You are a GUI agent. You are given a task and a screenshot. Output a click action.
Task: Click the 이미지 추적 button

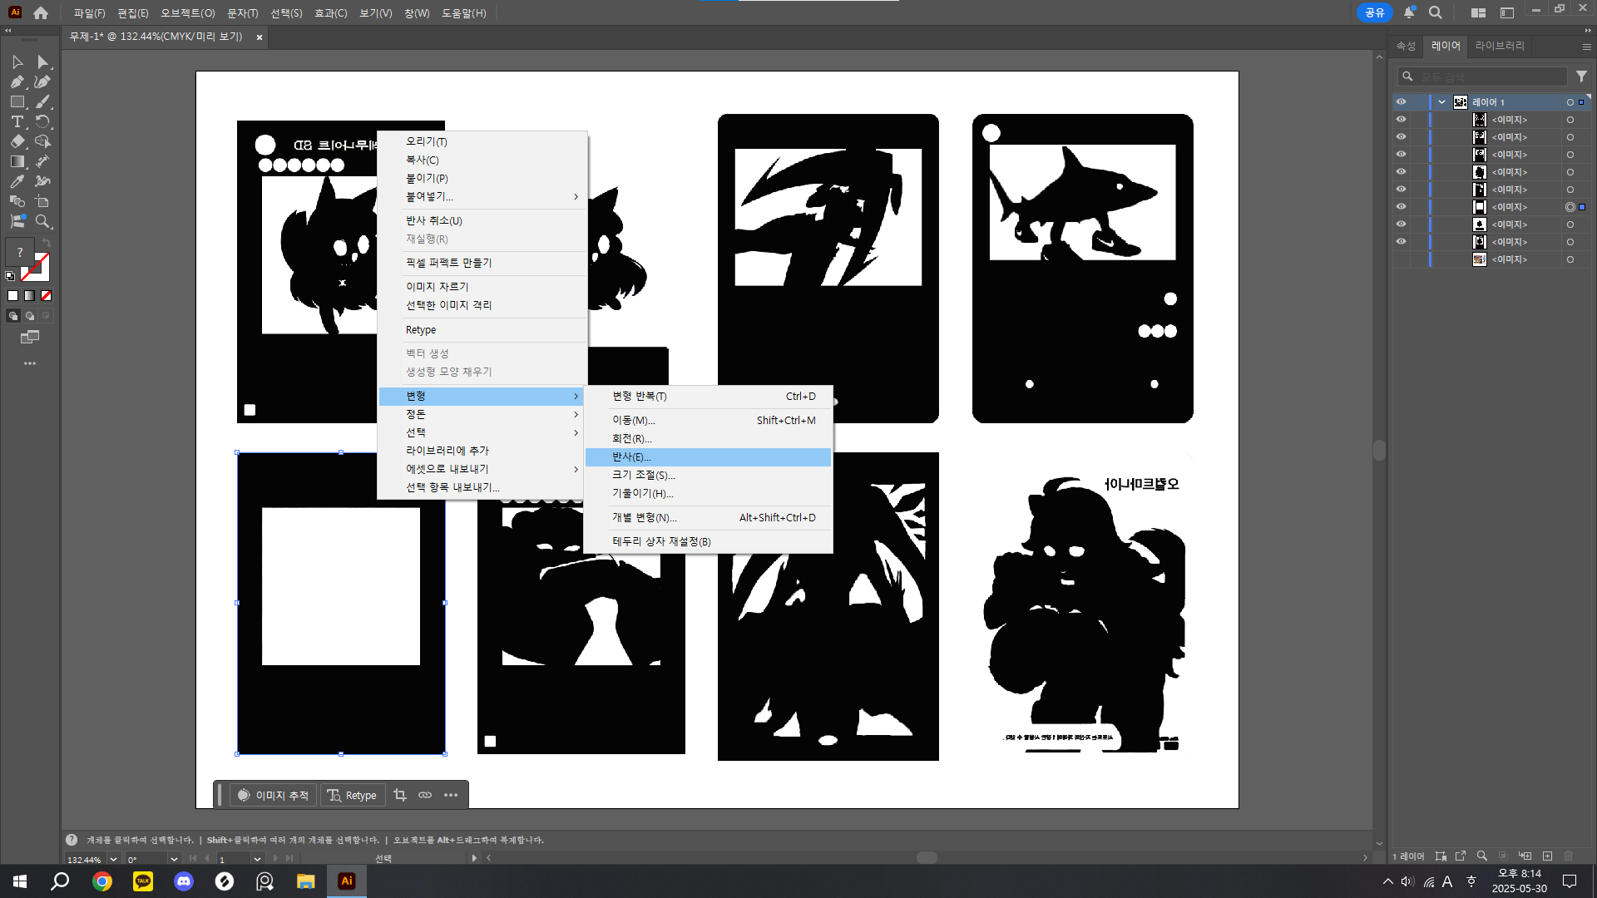pyautogui.click(x=273, y=796)
